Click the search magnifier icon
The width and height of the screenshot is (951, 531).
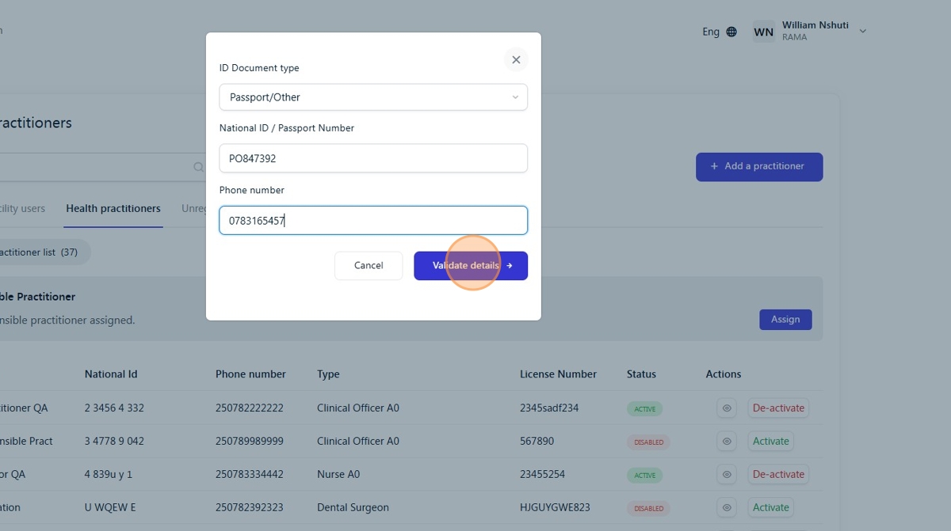199,167
